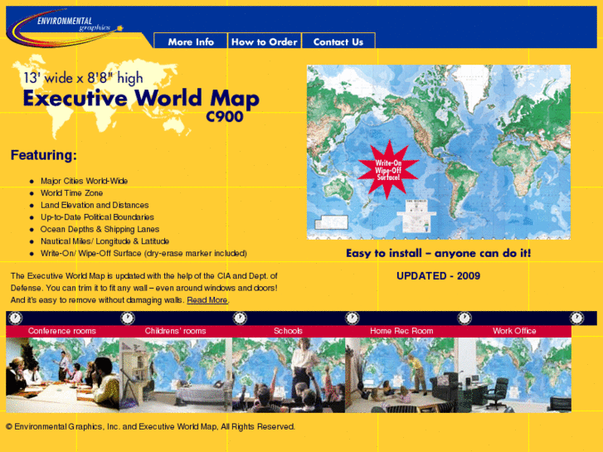Click the large world map image
The width and height of the screenshot is (603, 452).
[439, 152]
